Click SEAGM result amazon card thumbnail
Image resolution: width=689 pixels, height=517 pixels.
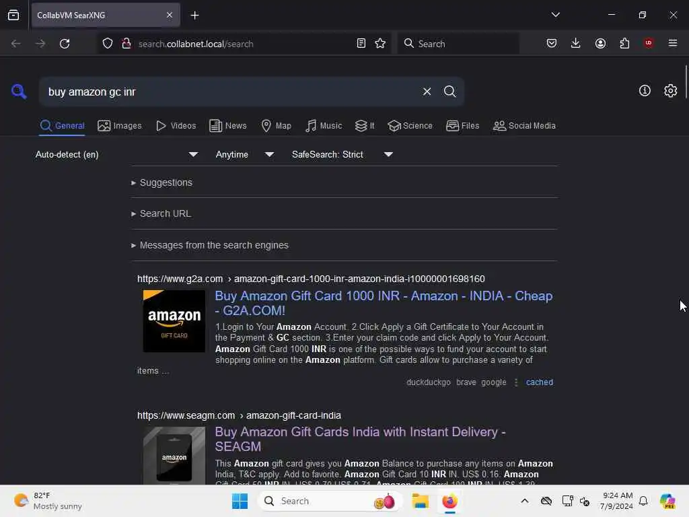pos(174,456)
